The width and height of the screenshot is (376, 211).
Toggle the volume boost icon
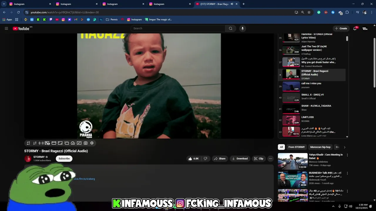(x=41, y=143)
